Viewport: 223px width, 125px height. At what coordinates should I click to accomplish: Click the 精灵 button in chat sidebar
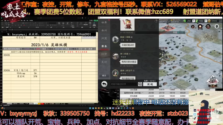104,76
